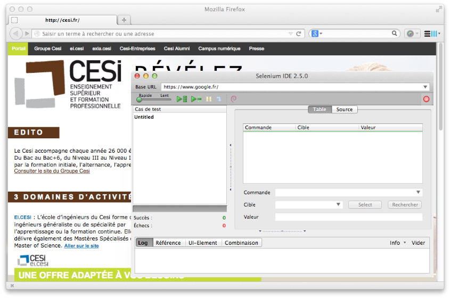This screenshot has width=450, height=298.
Task: Open Groupe Cesi in site navigation
Action: [47, 48]
